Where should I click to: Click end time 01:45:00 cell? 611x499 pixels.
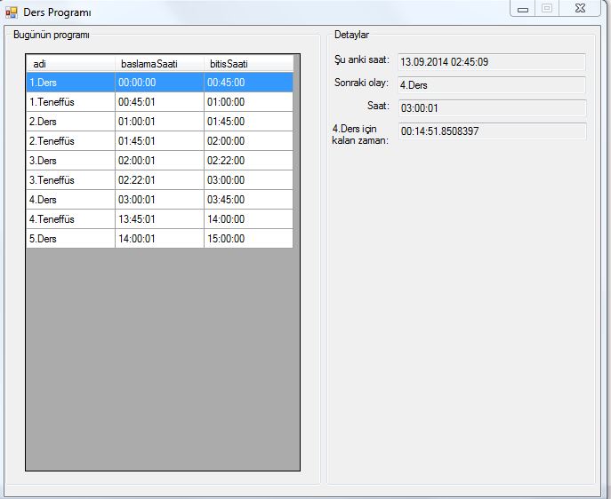(x=248, y=122)
